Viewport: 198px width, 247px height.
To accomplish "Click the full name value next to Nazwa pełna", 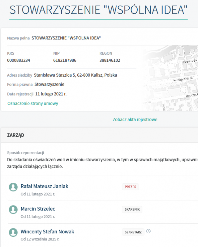I will coord(66,38).
